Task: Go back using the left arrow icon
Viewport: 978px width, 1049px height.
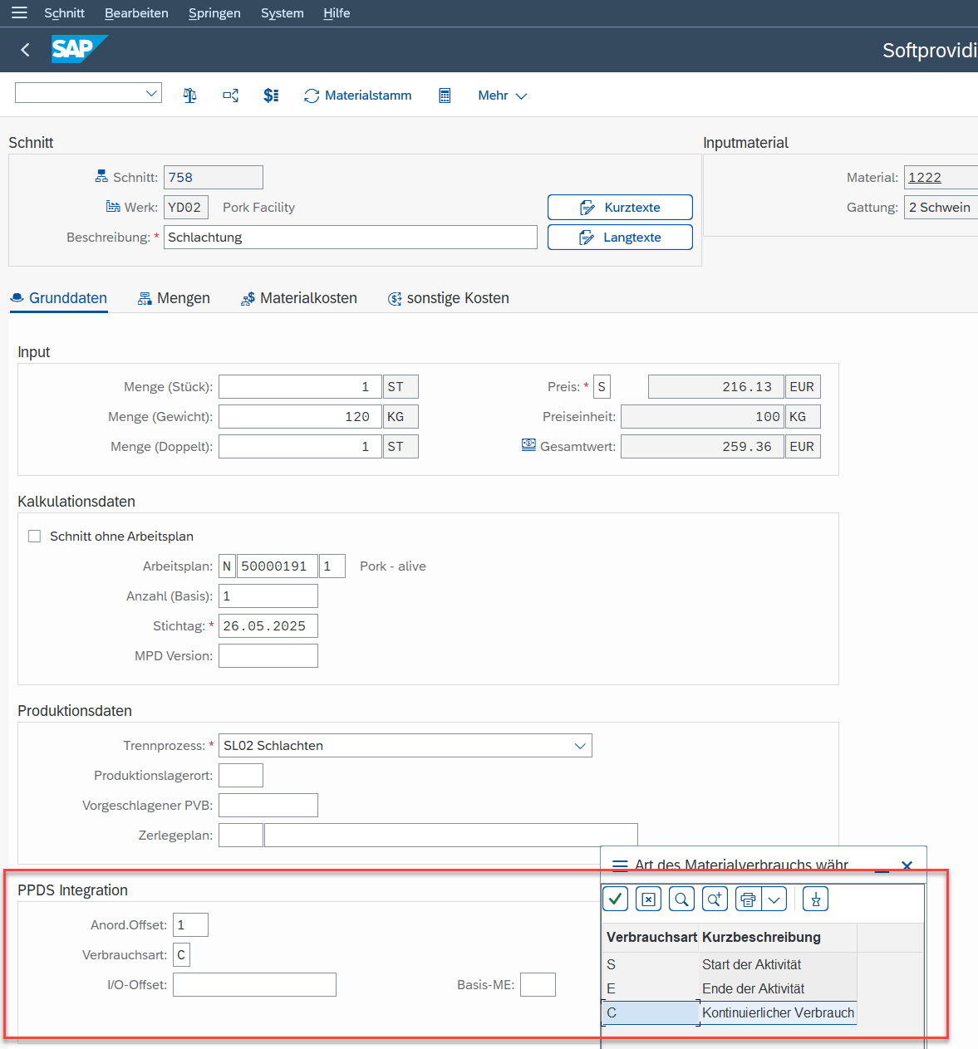Action: (25, 50)
